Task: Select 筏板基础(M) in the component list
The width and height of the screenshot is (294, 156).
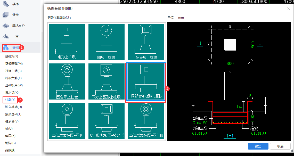Action: pyautogui.click(x=14, y=64)
